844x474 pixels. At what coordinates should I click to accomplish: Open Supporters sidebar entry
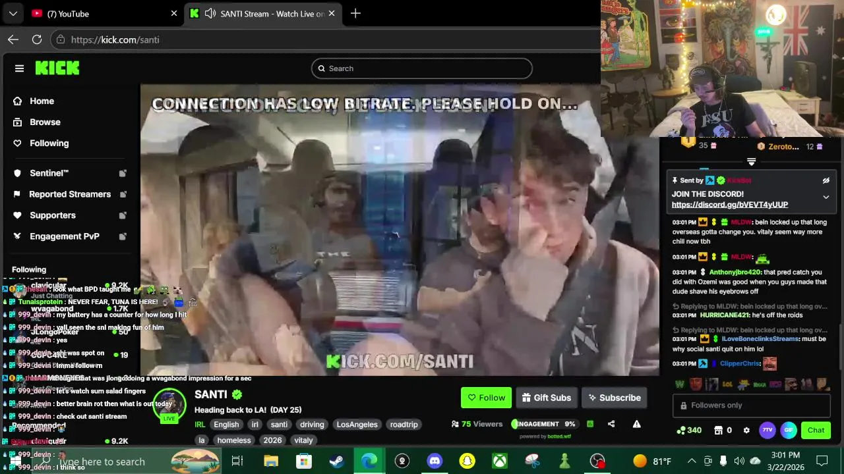click(x=69, y=215)
